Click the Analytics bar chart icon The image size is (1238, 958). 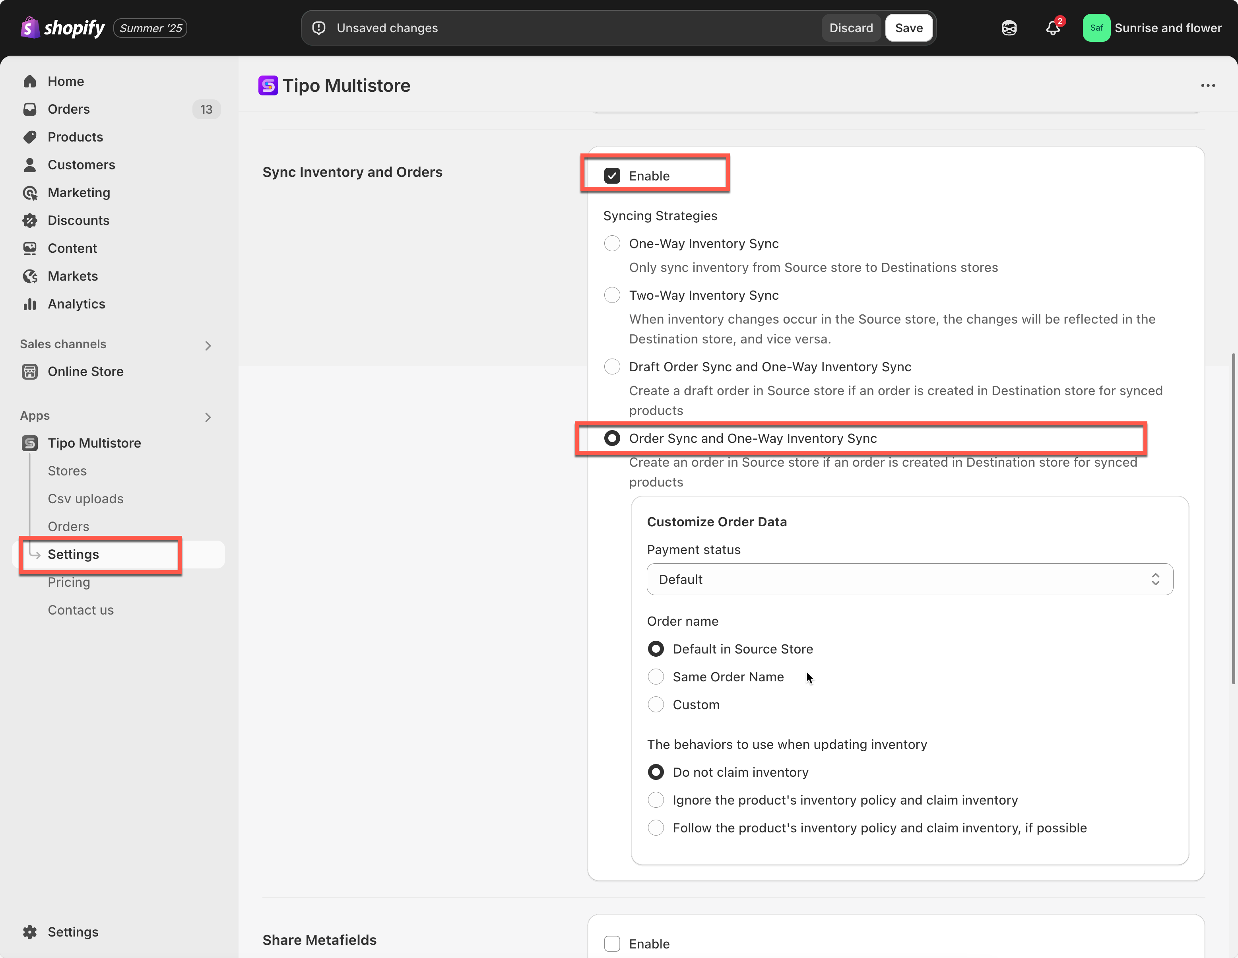30,304
